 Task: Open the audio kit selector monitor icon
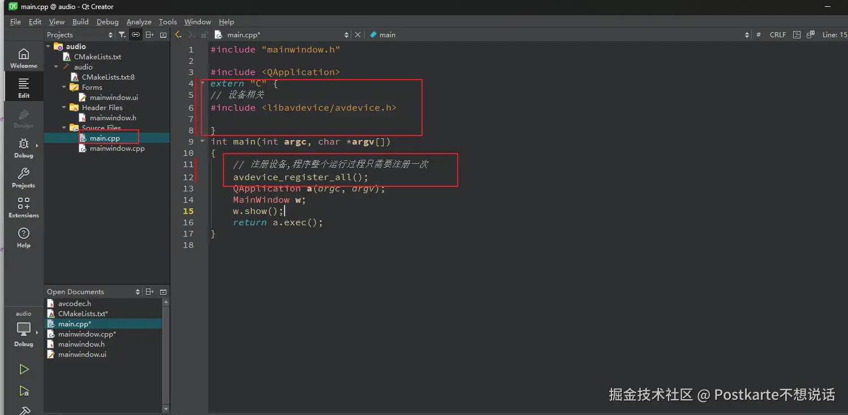(24, 329)
